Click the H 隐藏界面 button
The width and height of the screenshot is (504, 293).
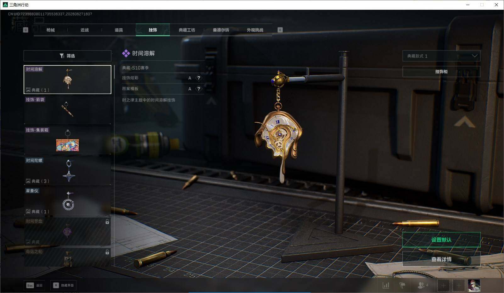(x=63, y=285)
